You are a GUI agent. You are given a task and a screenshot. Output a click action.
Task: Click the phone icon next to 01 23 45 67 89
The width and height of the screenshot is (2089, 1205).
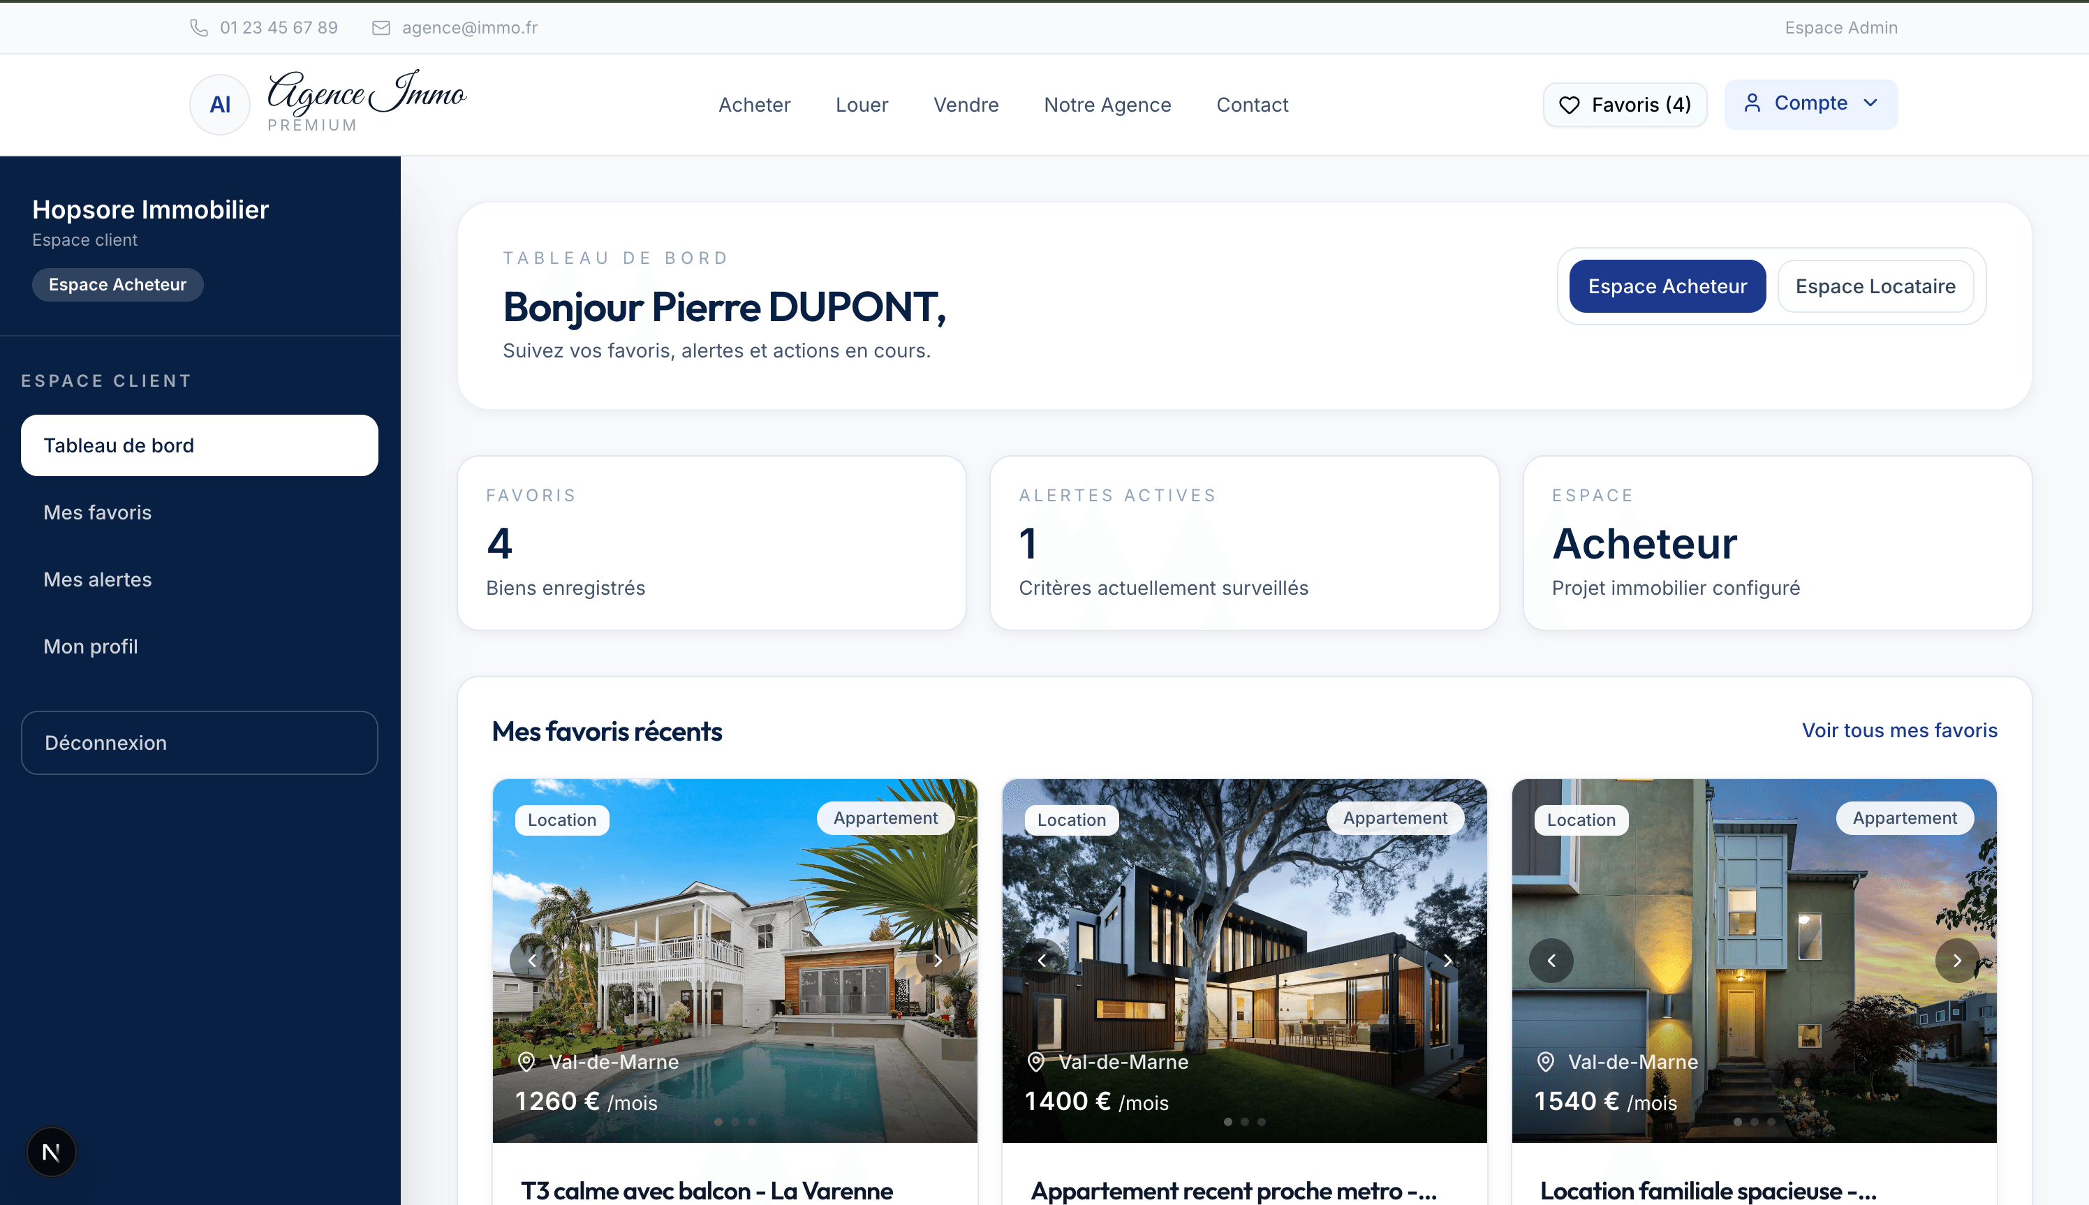point(199,27)
